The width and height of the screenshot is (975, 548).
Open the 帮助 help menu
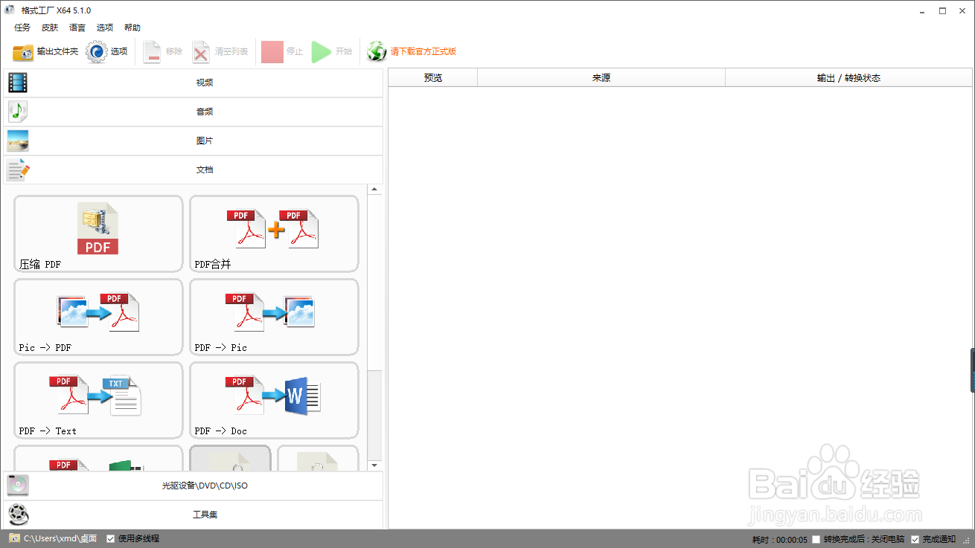coord(132,28)
